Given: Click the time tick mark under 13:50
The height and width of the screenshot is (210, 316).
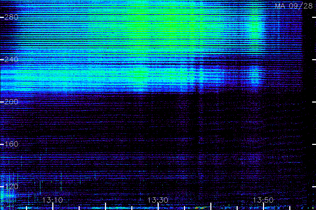Looking at the screenshot, I should click(263, 206).
